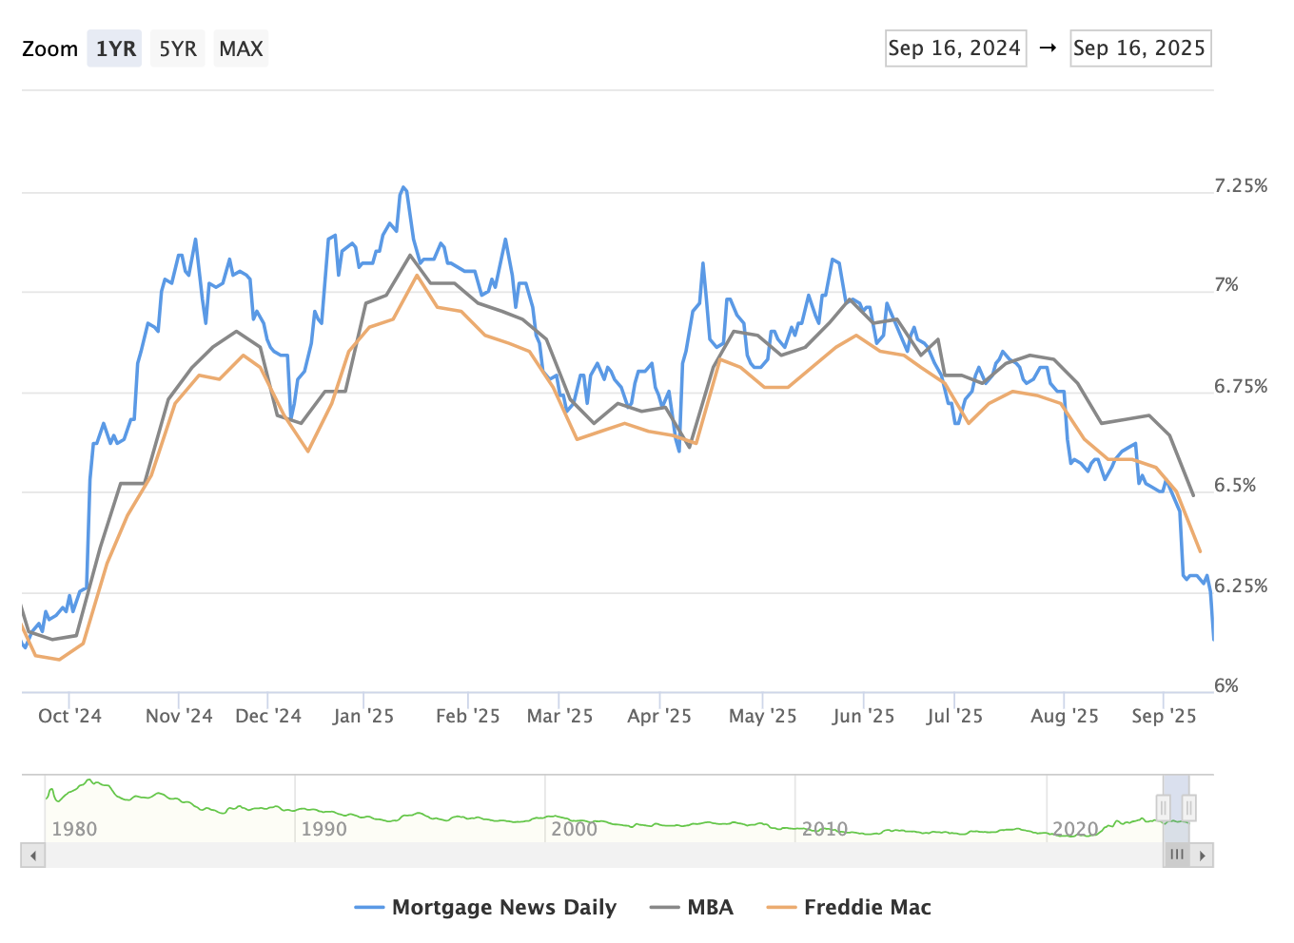Click the Sep 16, 2024 start date field
The image size is (1294, 943).
click(x=954, y=48)
